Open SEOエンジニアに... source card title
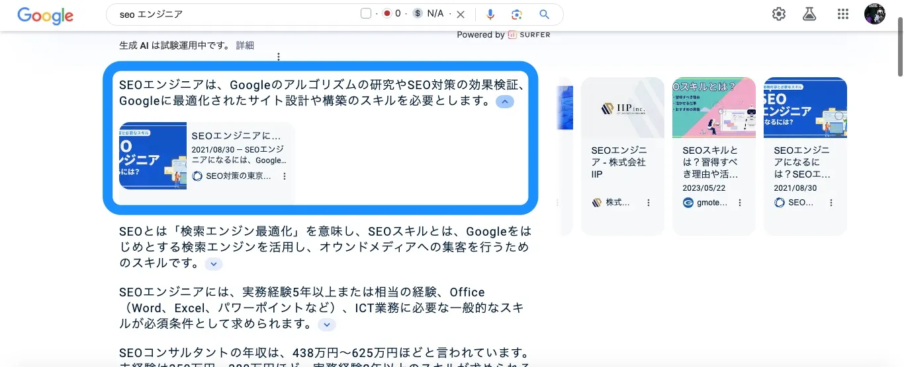 236,136
